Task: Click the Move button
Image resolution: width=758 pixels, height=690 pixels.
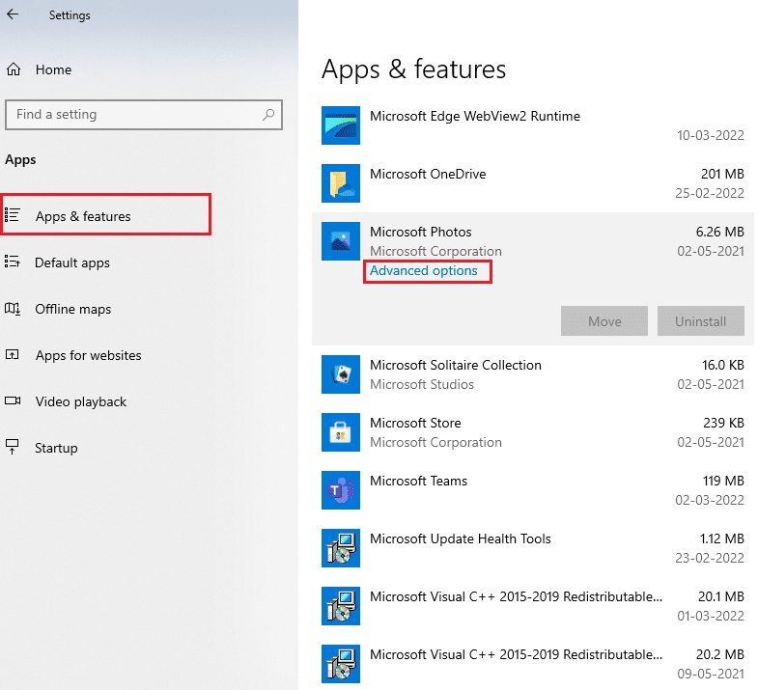Action: point(604,320)
